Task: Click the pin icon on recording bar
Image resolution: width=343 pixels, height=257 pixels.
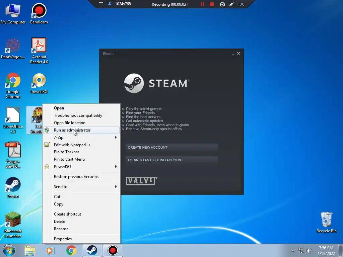Action: [x=110, y=4]
